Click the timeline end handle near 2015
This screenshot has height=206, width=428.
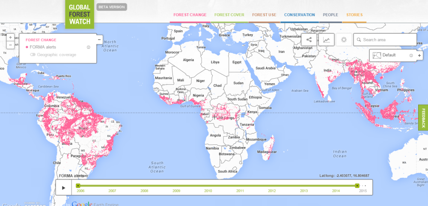pyautogui.click(x=357, y=185)
